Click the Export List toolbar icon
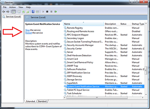The height and width of the screenshot is (109, 150). pos(28,12)
